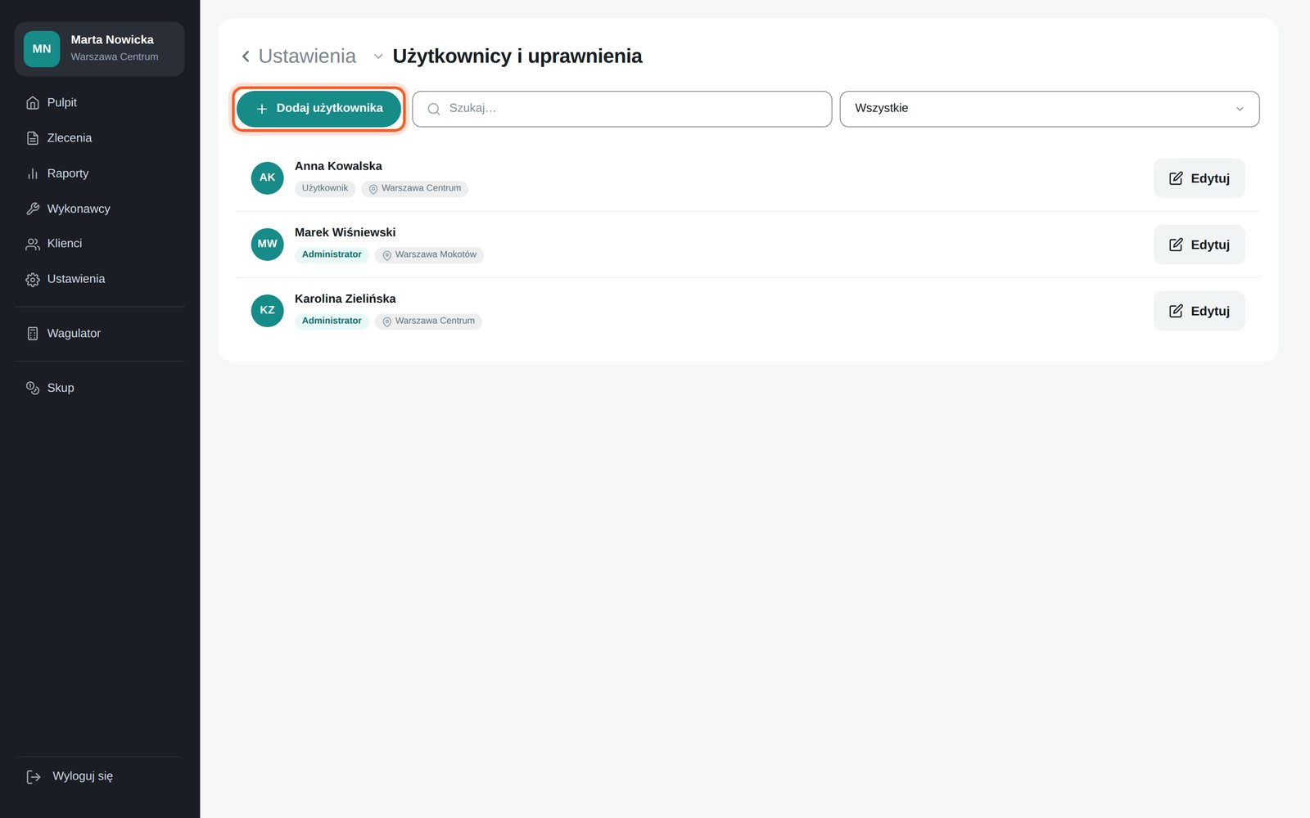Image resolution: width=1310 pixels, height=818 pixels.
Task: Click the KZ avatar of Karolina Zielińska
Action: point(267,310)
